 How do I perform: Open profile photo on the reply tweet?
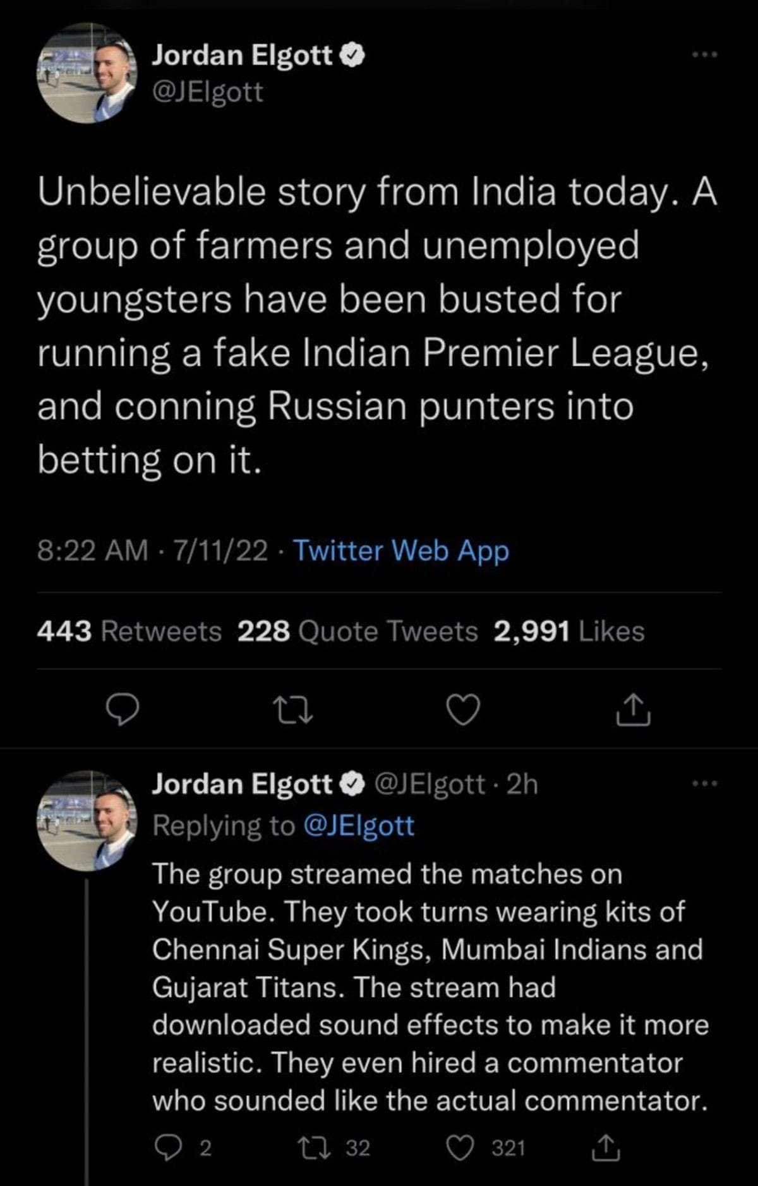87,821
